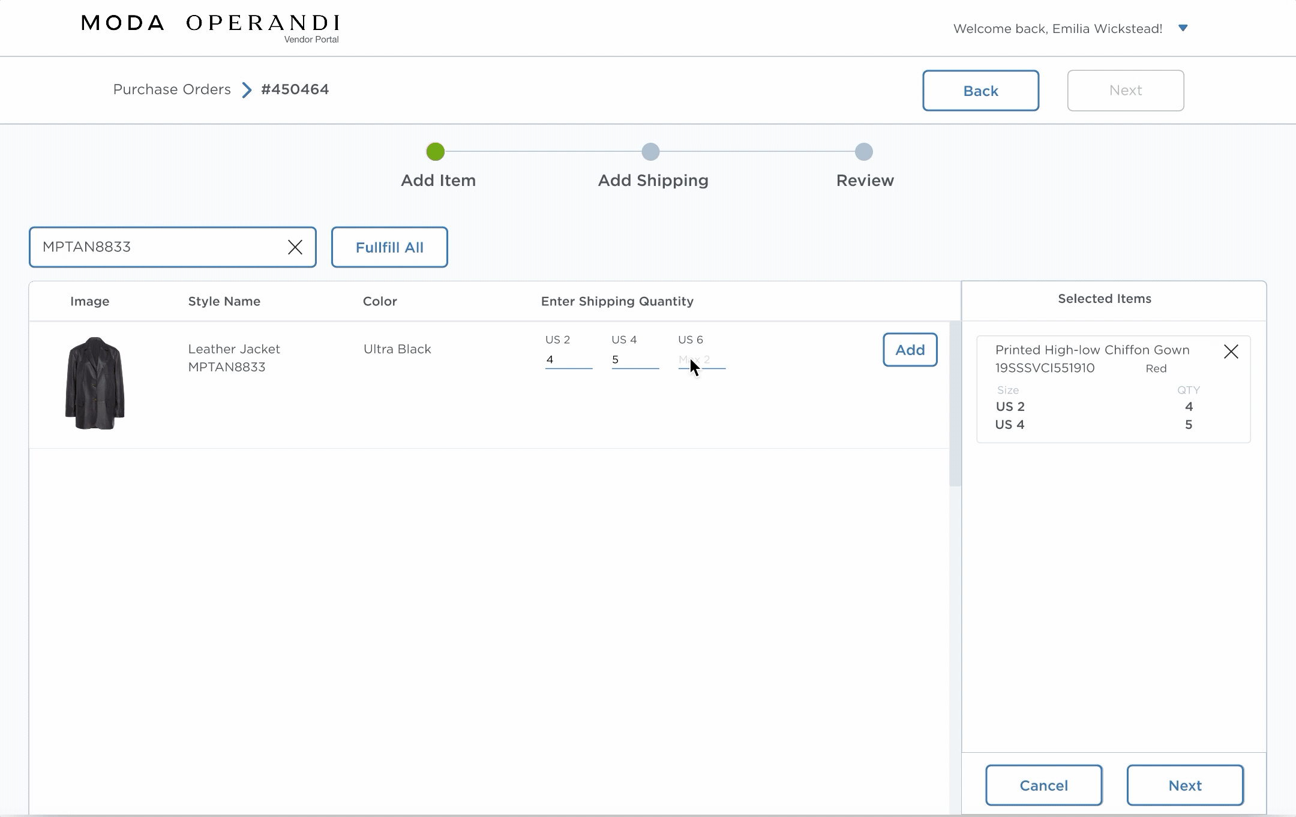Focus the US 2 quantity field
The image size is (1296, 817).
point(568,360)
